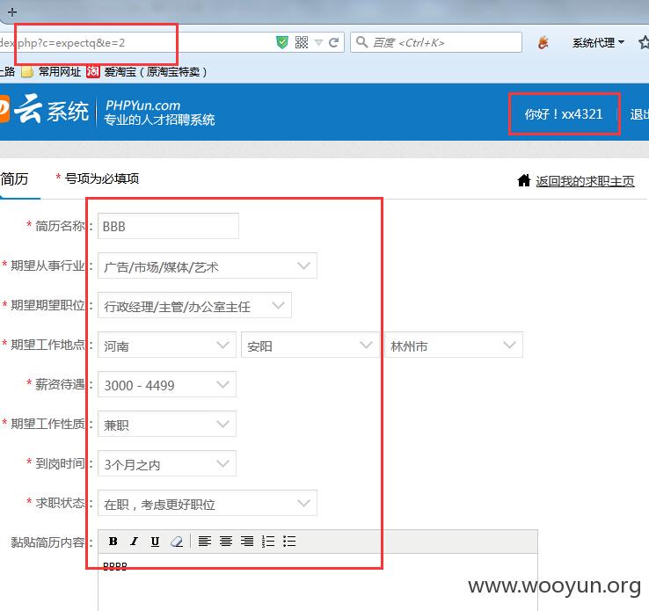Screen dimensions: 649x611
Task: Expand the address bar history dropdown arrow
Action: pos(318,42)
